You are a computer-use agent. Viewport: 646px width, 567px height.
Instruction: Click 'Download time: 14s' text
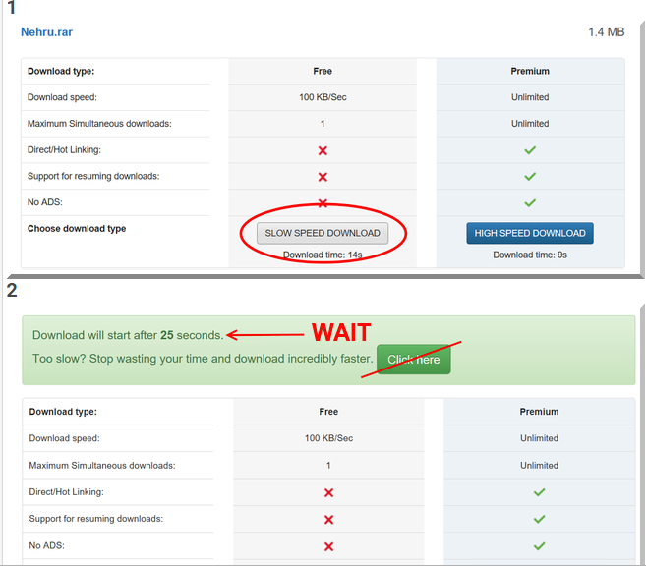(323, 255)
